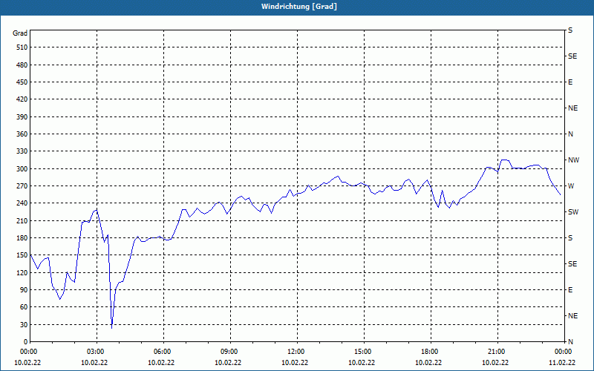The width and height of the screenshot is (594, 371).
Task: Click the NE compass label beside 30 gridline
Action: pyautogui.click(x=572, y=316)
